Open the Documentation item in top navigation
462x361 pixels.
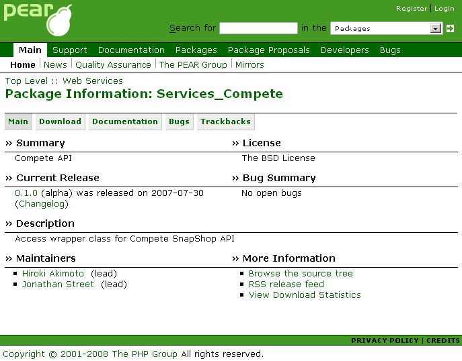click(x=131, y=50)
